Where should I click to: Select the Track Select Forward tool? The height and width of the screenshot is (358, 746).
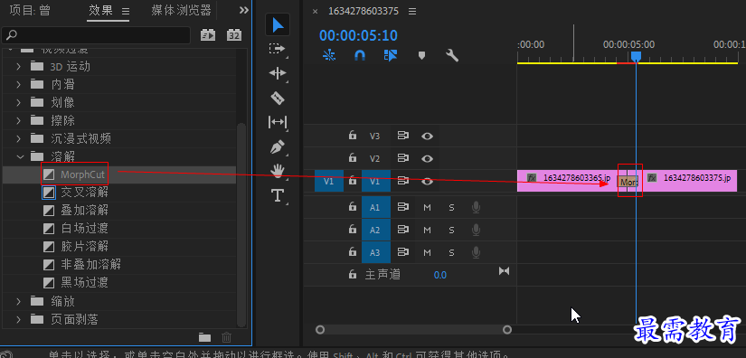tap(277, 49)
